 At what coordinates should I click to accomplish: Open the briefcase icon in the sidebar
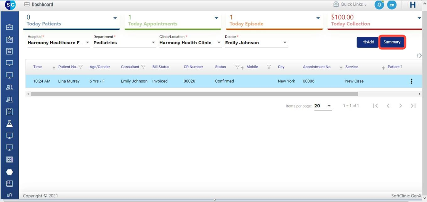pos(9,27)
